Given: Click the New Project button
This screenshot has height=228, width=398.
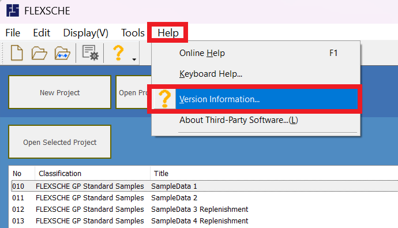Looking at the screenshot, I should pos(59,92).
